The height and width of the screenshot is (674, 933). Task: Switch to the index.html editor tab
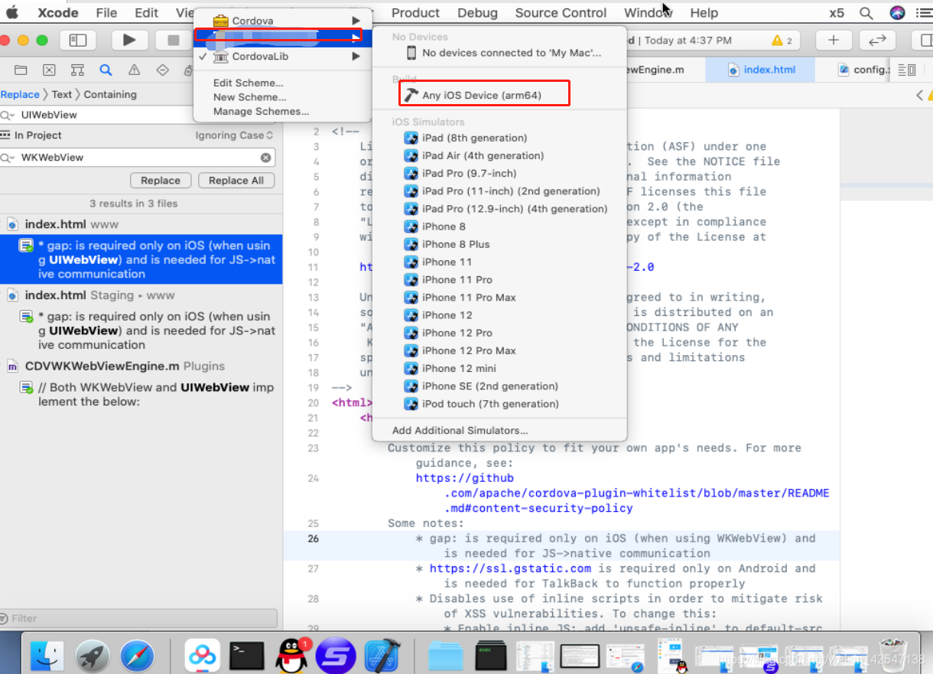pos(762,70)
